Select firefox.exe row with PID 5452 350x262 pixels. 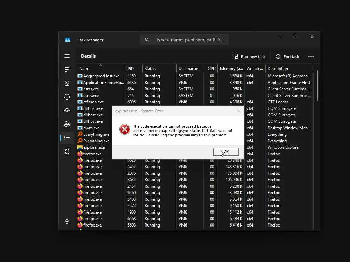point(195,166)
